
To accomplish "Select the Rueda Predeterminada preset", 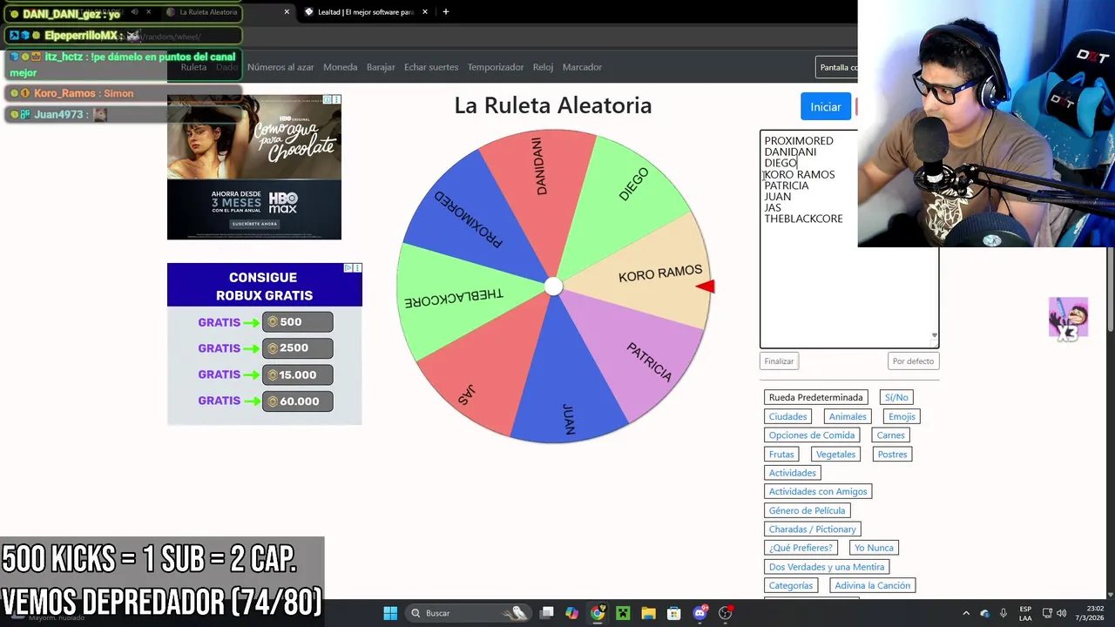I will pos(815,397).
